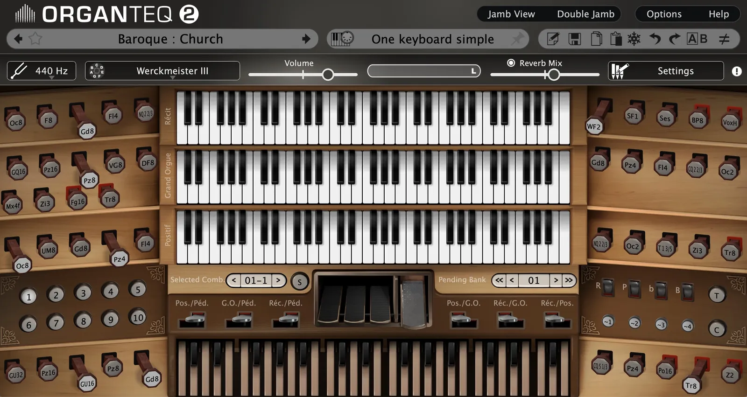Click the back arrow preset icon
The width and height of the screenshot is (747, 397).
pos(18,39)
